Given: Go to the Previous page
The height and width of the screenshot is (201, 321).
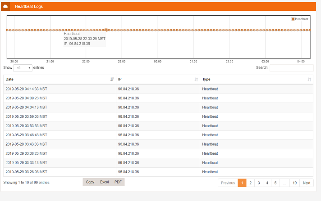Looking at the screenshot, I should pos(228,183).
